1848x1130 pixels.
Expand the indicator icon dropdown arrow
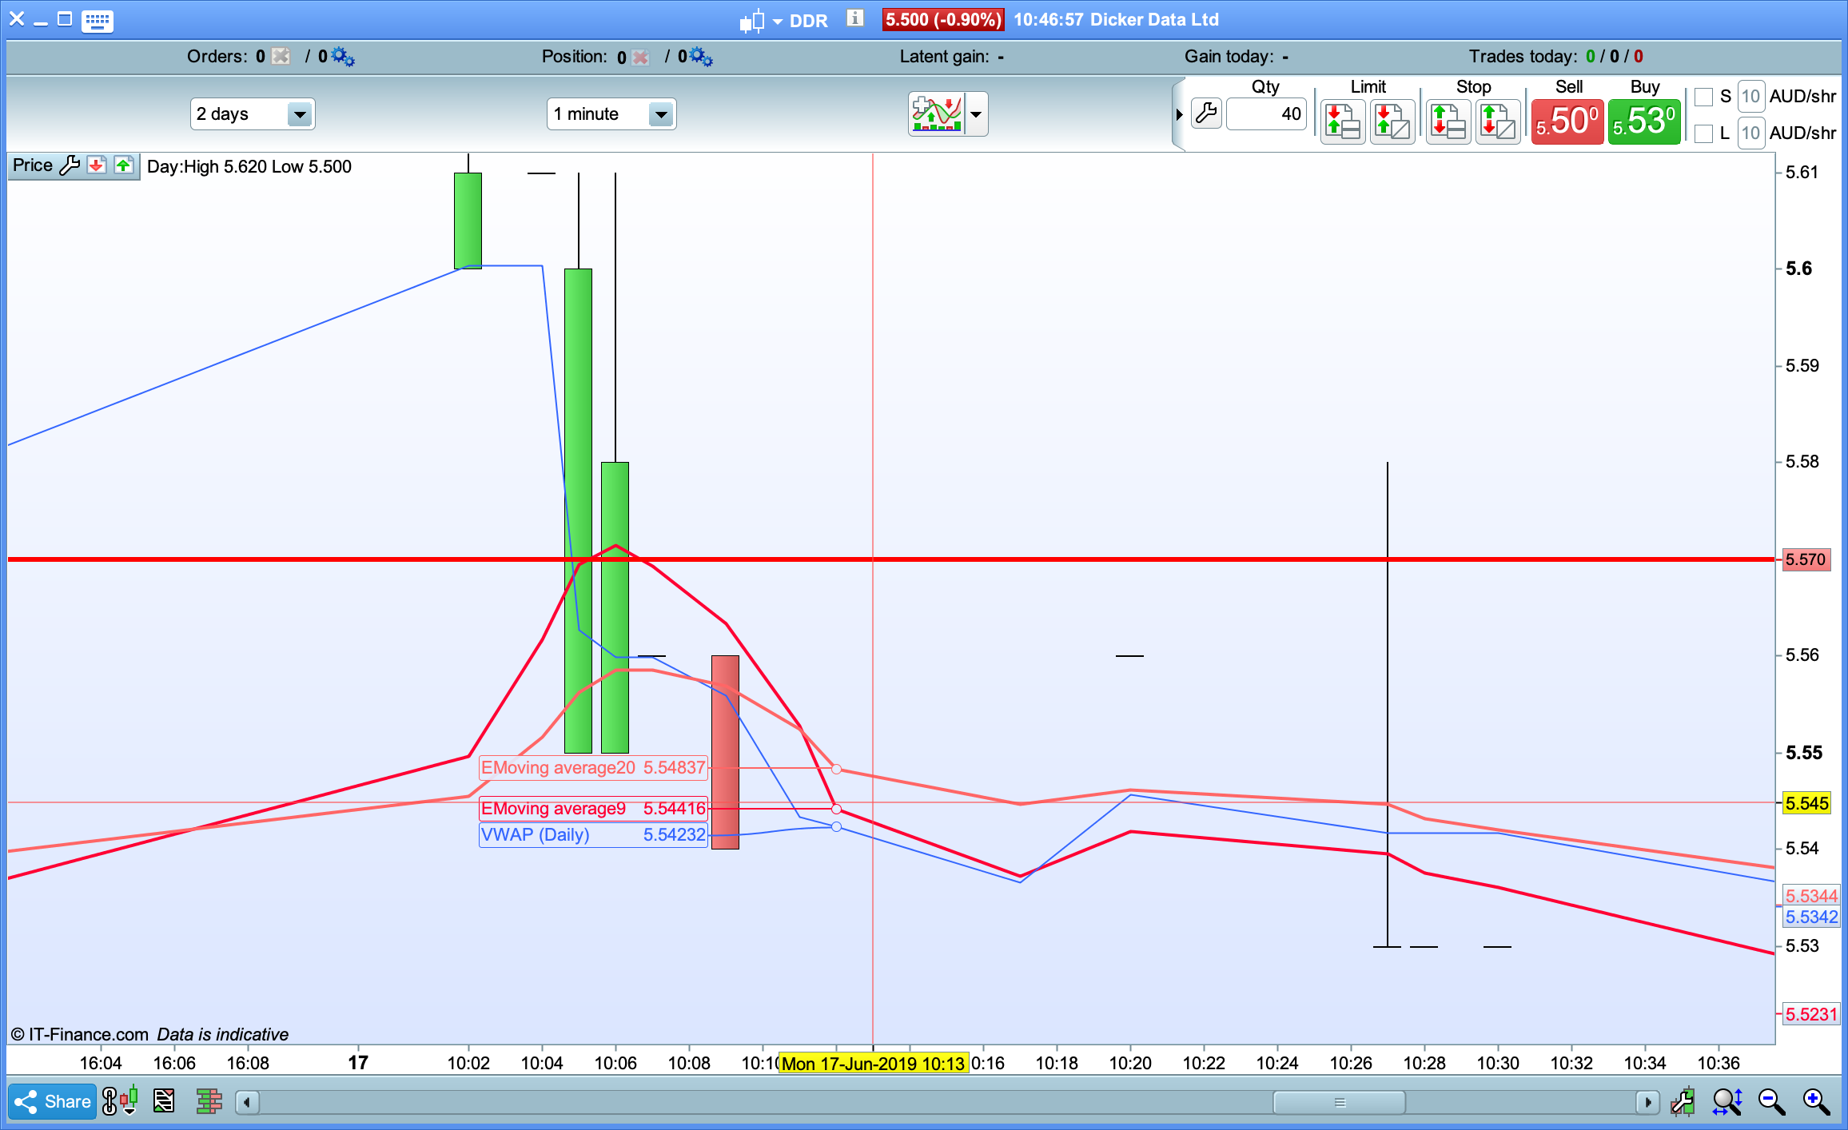[x=976, y=114]
